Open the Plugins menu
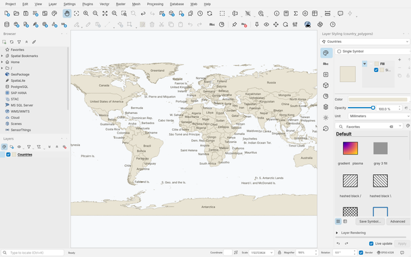Screen dimensions: 411x257 tap(87, 4)
